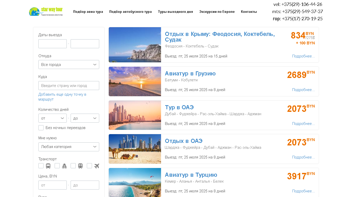Click the ship transport icon
Viewport: 352px width, 197px height.
[x=64, y=166]
